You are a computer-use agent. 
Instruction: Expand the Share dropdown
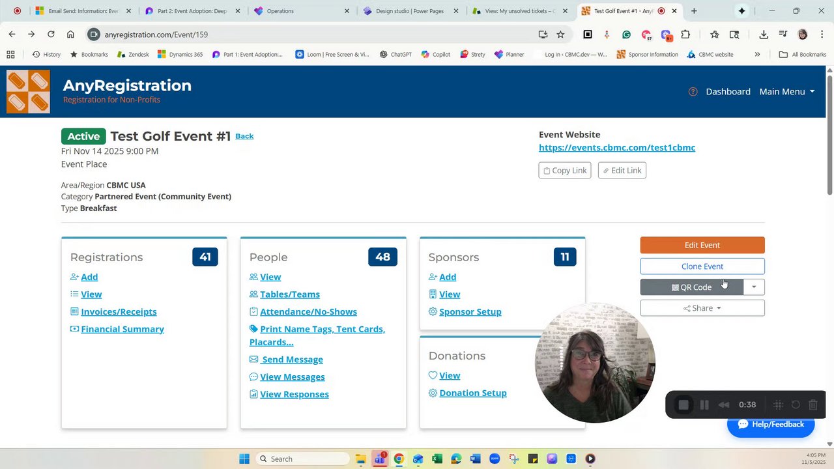[702, 308]
